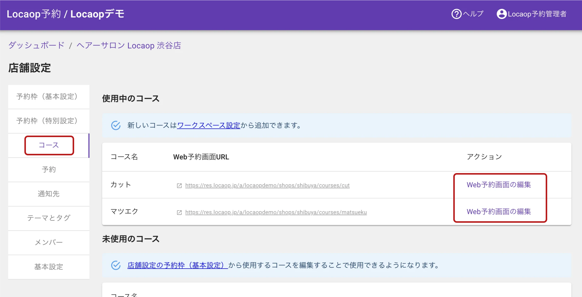The width and height of the screenshot is (582, 297).
Task: Click the Web予約画面URL column header
Action: pyautogui.click(x=201, y=157)
